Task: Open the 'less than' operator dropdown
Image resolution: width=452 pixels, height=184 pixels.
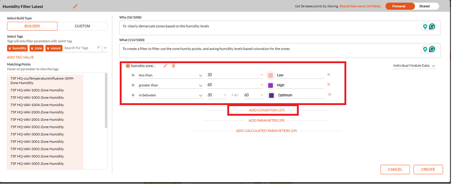Action: [171, 75]
